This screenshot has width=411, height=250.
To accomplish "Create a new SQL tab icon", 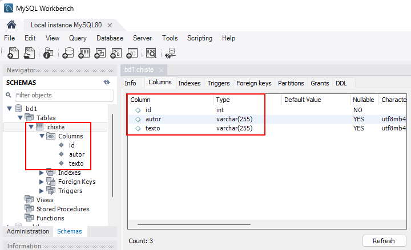I will 13,53.
